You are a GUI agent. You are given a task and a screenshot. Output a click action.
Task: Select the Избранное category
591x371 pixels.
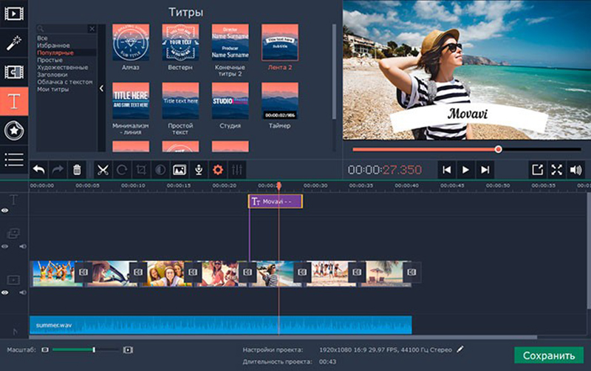(53, 45)
